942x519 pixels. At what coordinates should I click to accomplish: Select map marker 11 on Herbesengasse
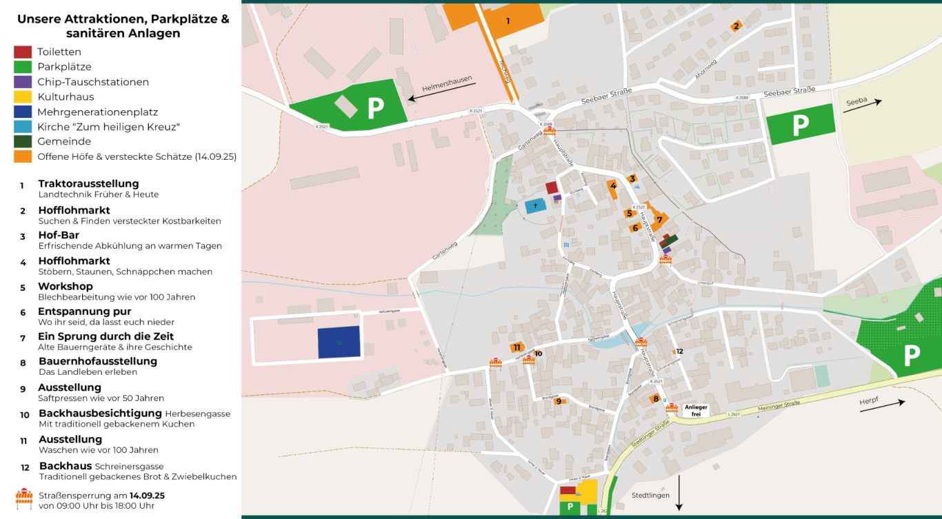click(517, 347)
